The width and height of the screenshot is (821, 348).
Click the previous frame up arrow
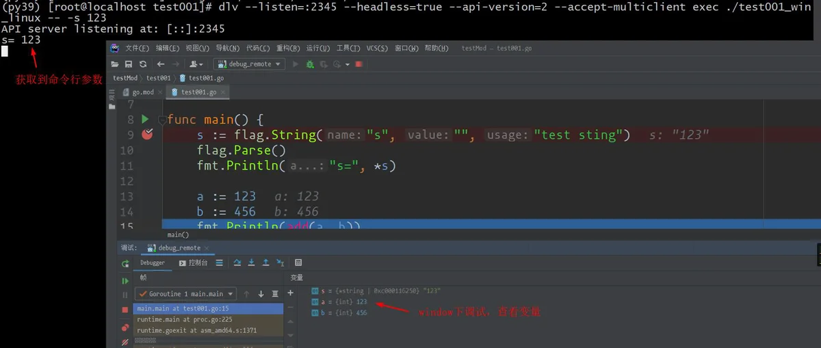click(247, 294)
